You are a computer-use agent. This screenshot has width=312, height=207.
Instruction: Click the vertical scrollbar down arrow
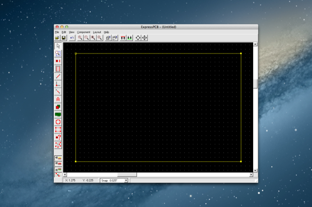point(255,170)
